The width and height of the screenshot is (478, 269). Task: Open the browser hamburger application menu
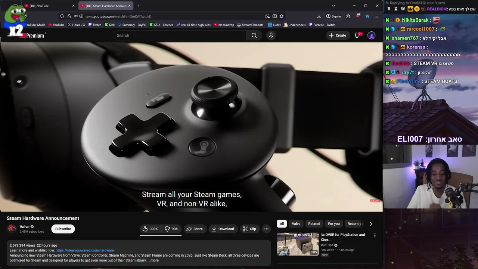377,16
